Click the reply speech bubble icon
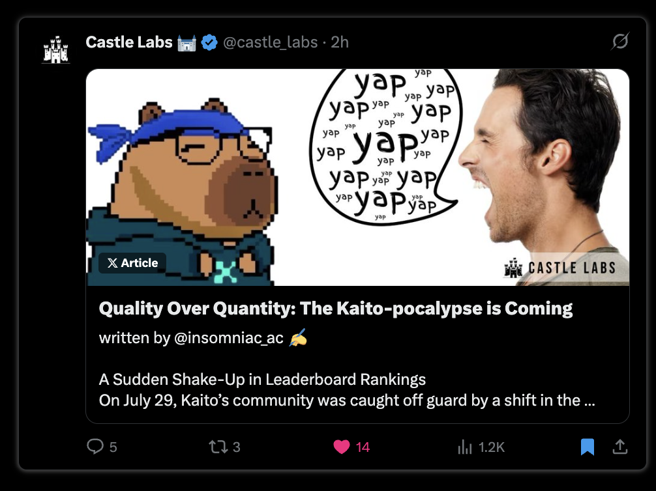 [95, 447]
